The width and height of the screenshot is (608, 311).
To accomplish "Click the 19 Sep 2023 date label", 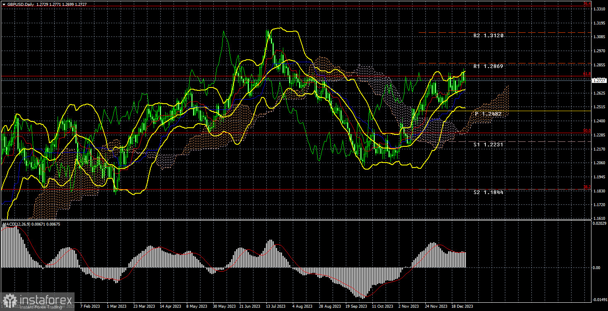I will [x=356, y=306].
